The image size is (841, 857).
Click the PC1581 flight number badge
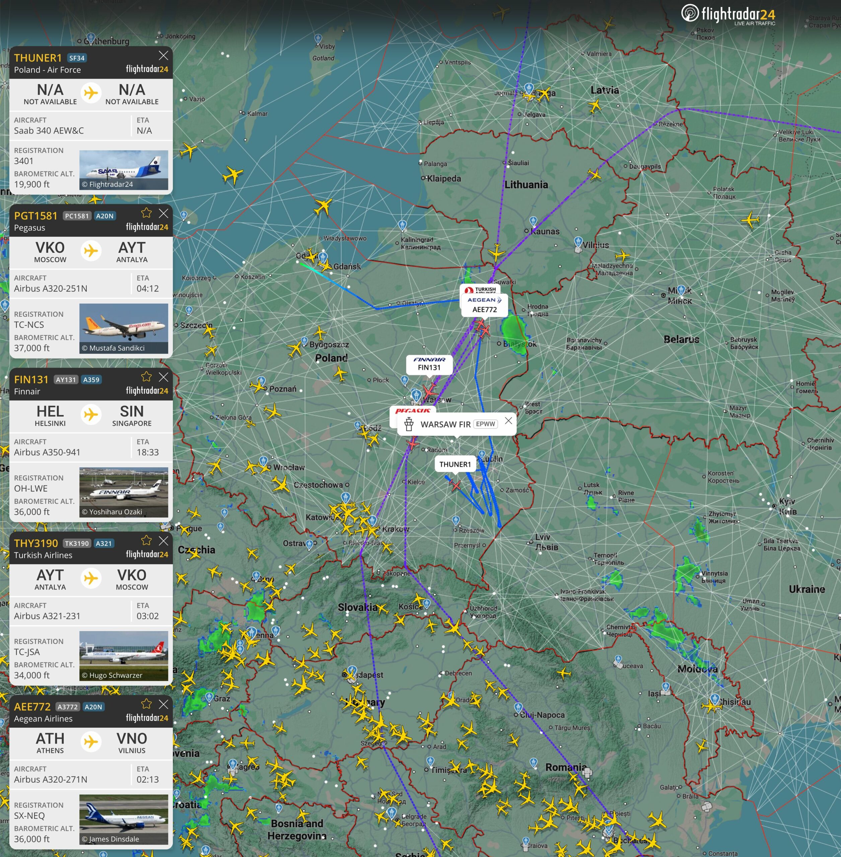pyautogui.click(x=77, y=216)
